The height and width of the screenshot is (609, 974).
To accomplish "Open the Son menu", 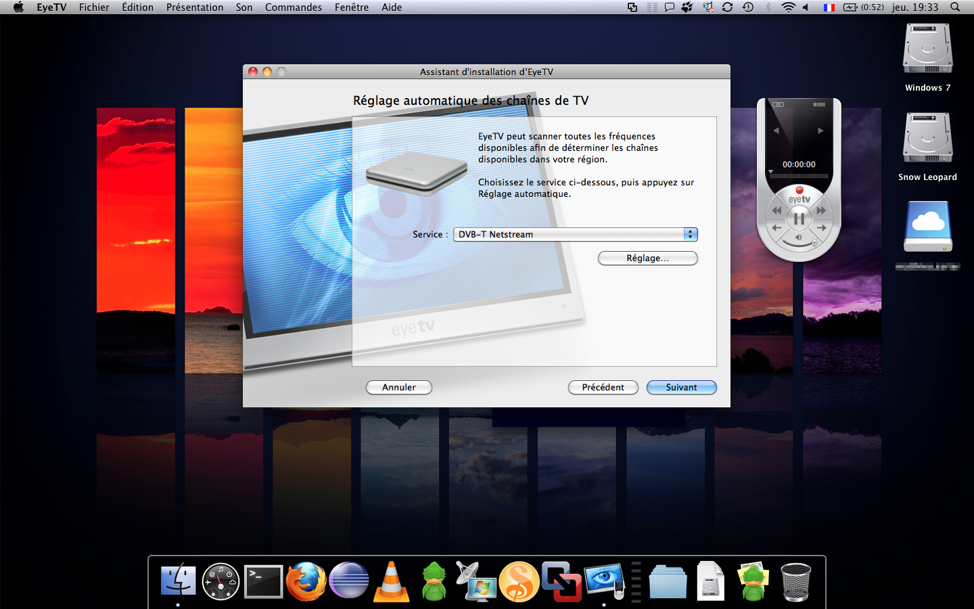I will [x=244, y=7].
